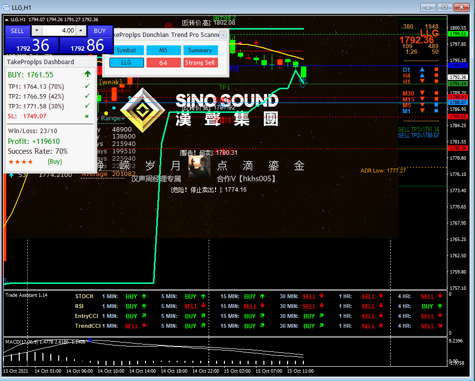Click the white 1792.36 current price tag

[x=458, y=77]
